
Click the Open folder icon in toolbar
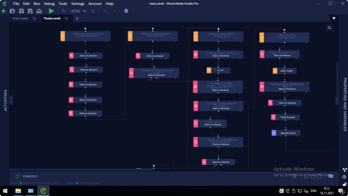click(x=13, y=11)
